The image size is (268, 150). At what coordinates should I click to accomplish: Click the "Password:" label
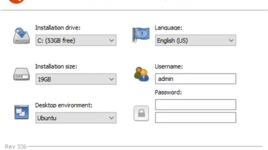pyautogui.click(x=168, y=92)
